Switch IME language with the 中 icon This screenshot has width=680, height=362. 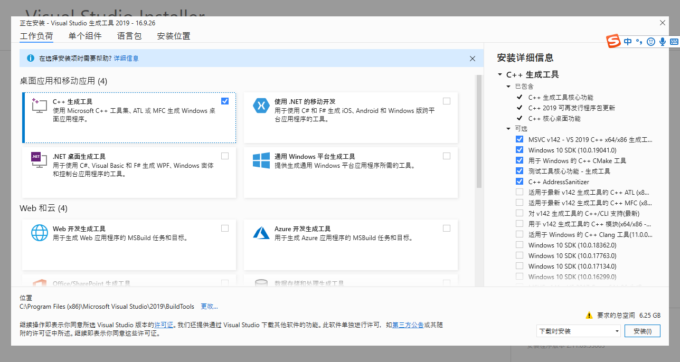click(628, 41)
